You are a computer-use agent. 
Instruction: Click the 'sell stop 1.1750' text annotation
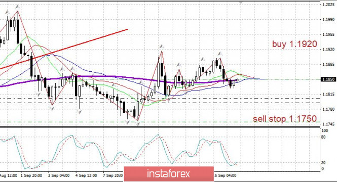[x=285, y=118]
